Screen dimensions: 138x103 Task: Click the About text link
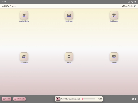(69, 63)
